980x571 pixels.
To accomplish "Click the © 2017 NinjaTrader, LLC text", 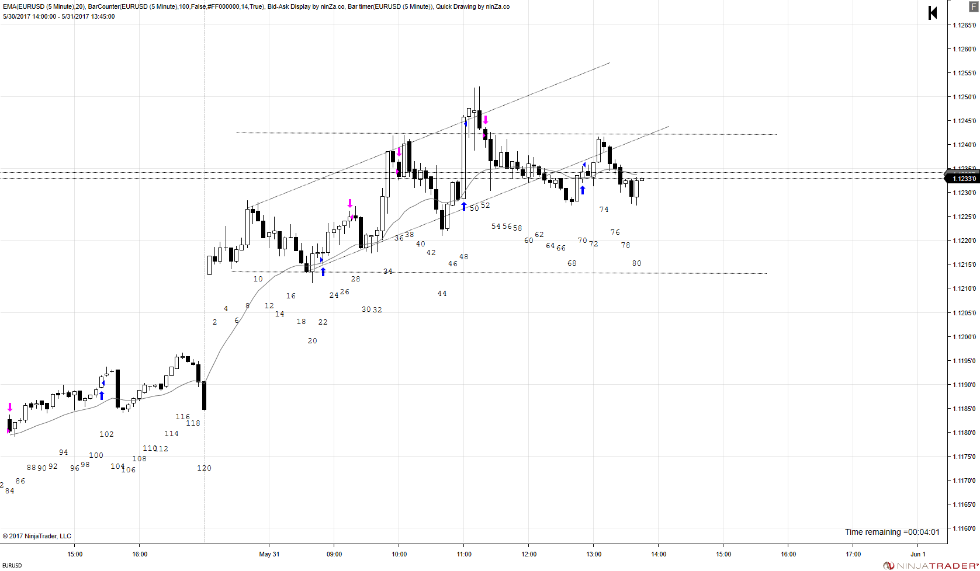I will tap(37, 536).
